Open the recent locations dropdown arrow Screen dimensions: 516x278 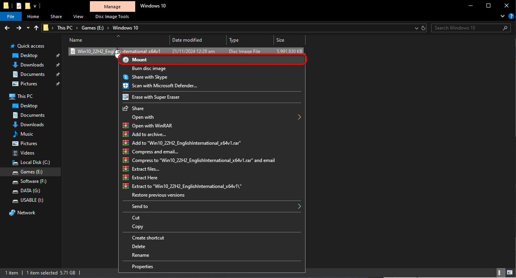pyautogui.click(x=28, y=28)
